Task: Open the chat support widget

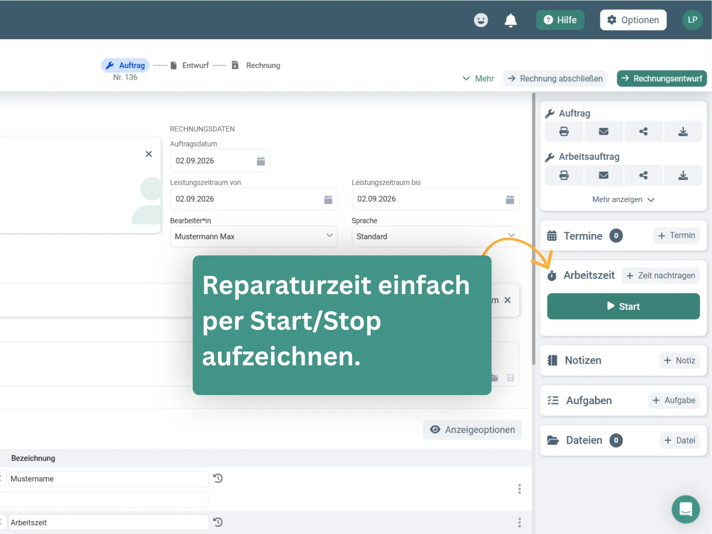Action: tap(686, 509)
